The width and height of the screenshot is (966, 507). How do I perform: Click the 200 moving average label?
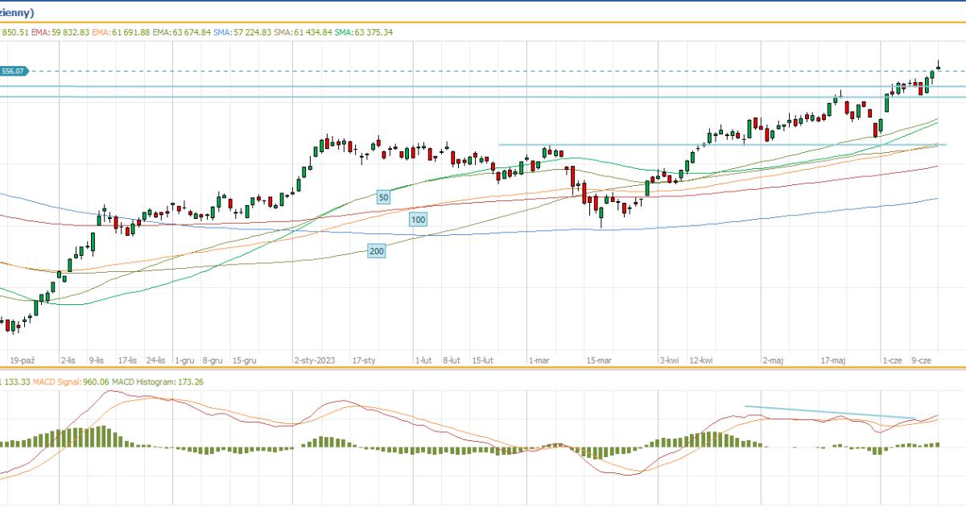[x=376, y=251]
